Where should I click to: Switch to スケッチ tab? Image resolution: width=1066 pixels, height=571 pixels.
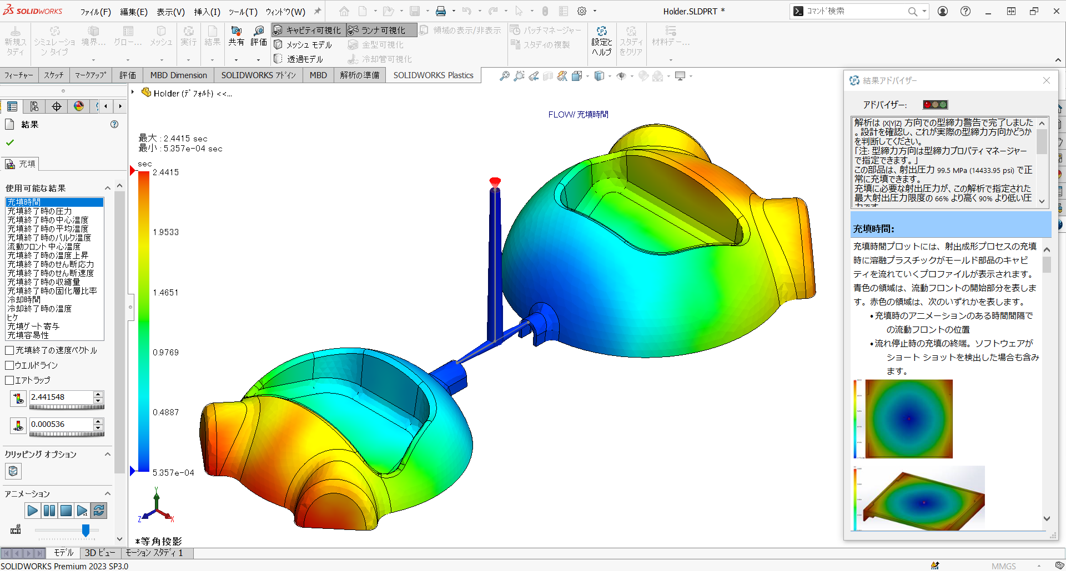click(54, 75)
